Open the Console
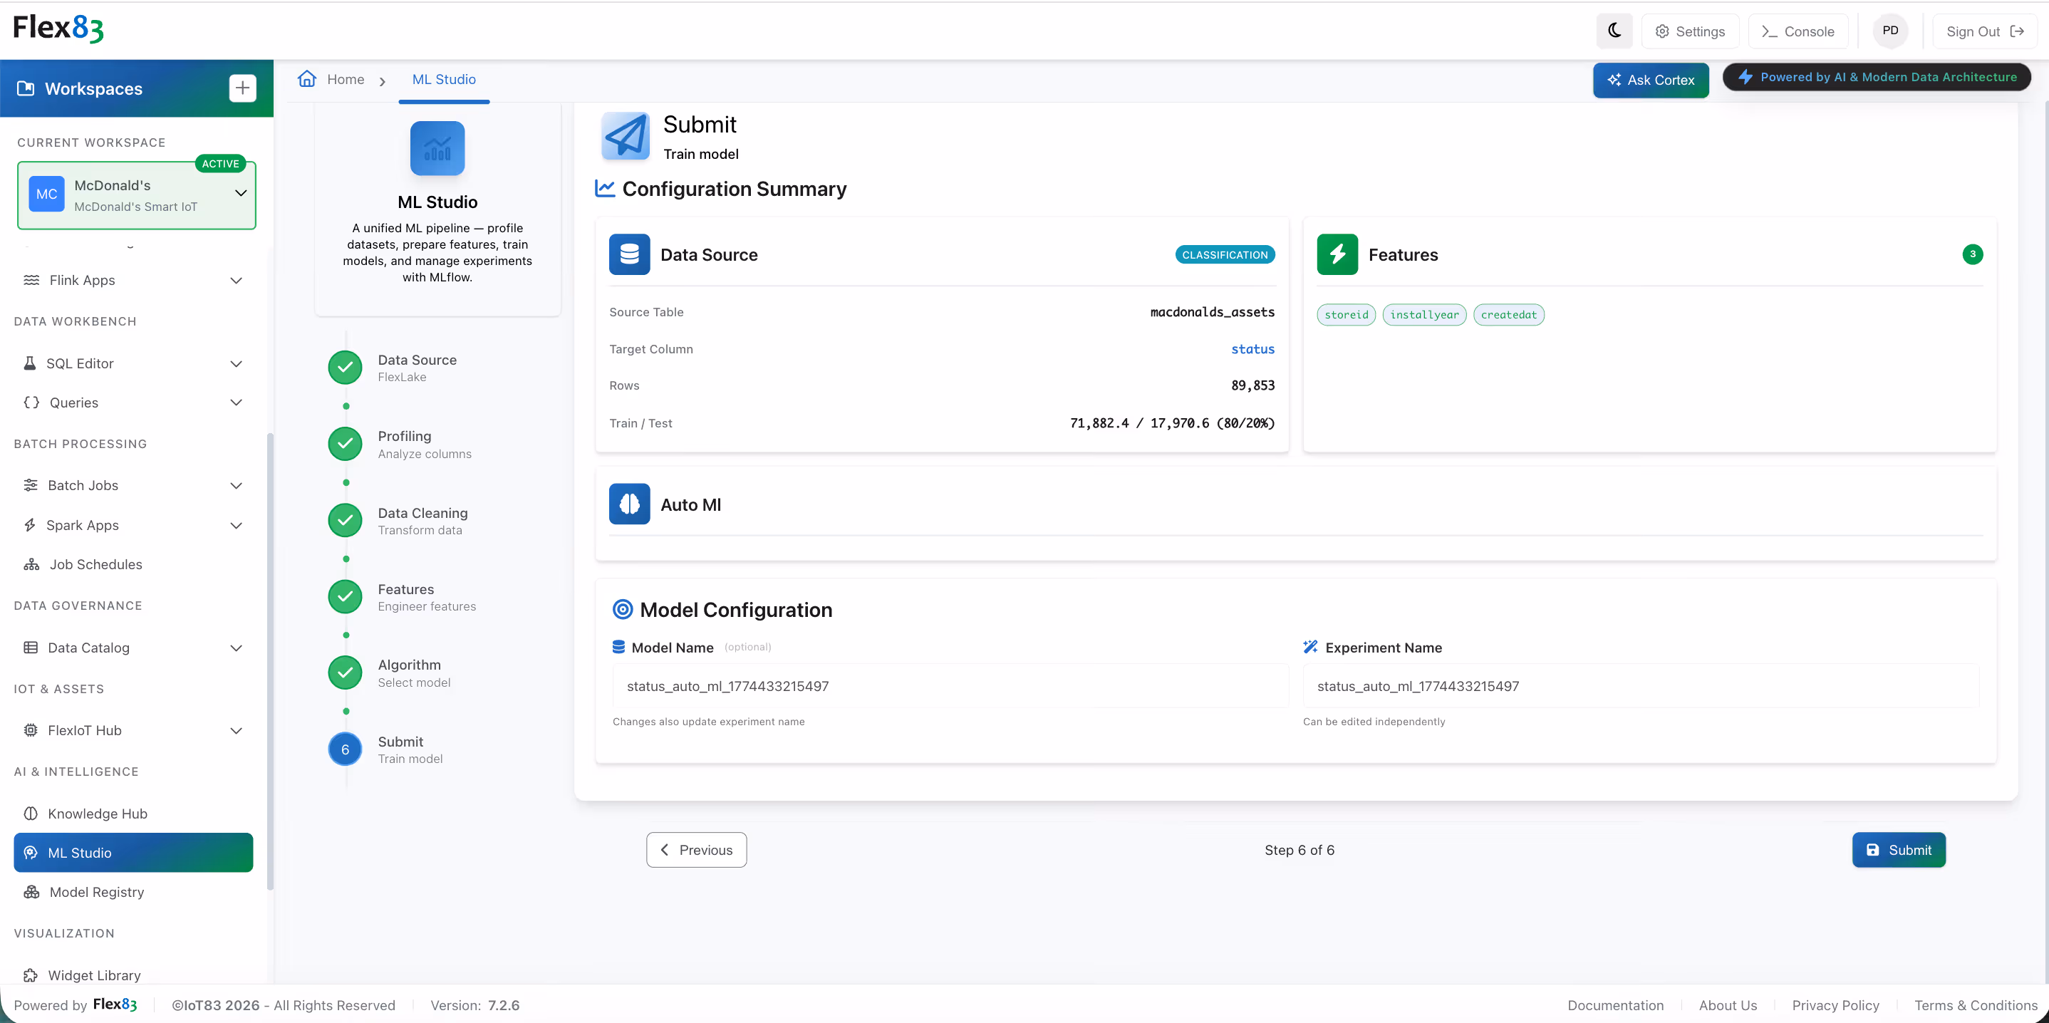2049x1023 pixels. tap(1798, 31)
